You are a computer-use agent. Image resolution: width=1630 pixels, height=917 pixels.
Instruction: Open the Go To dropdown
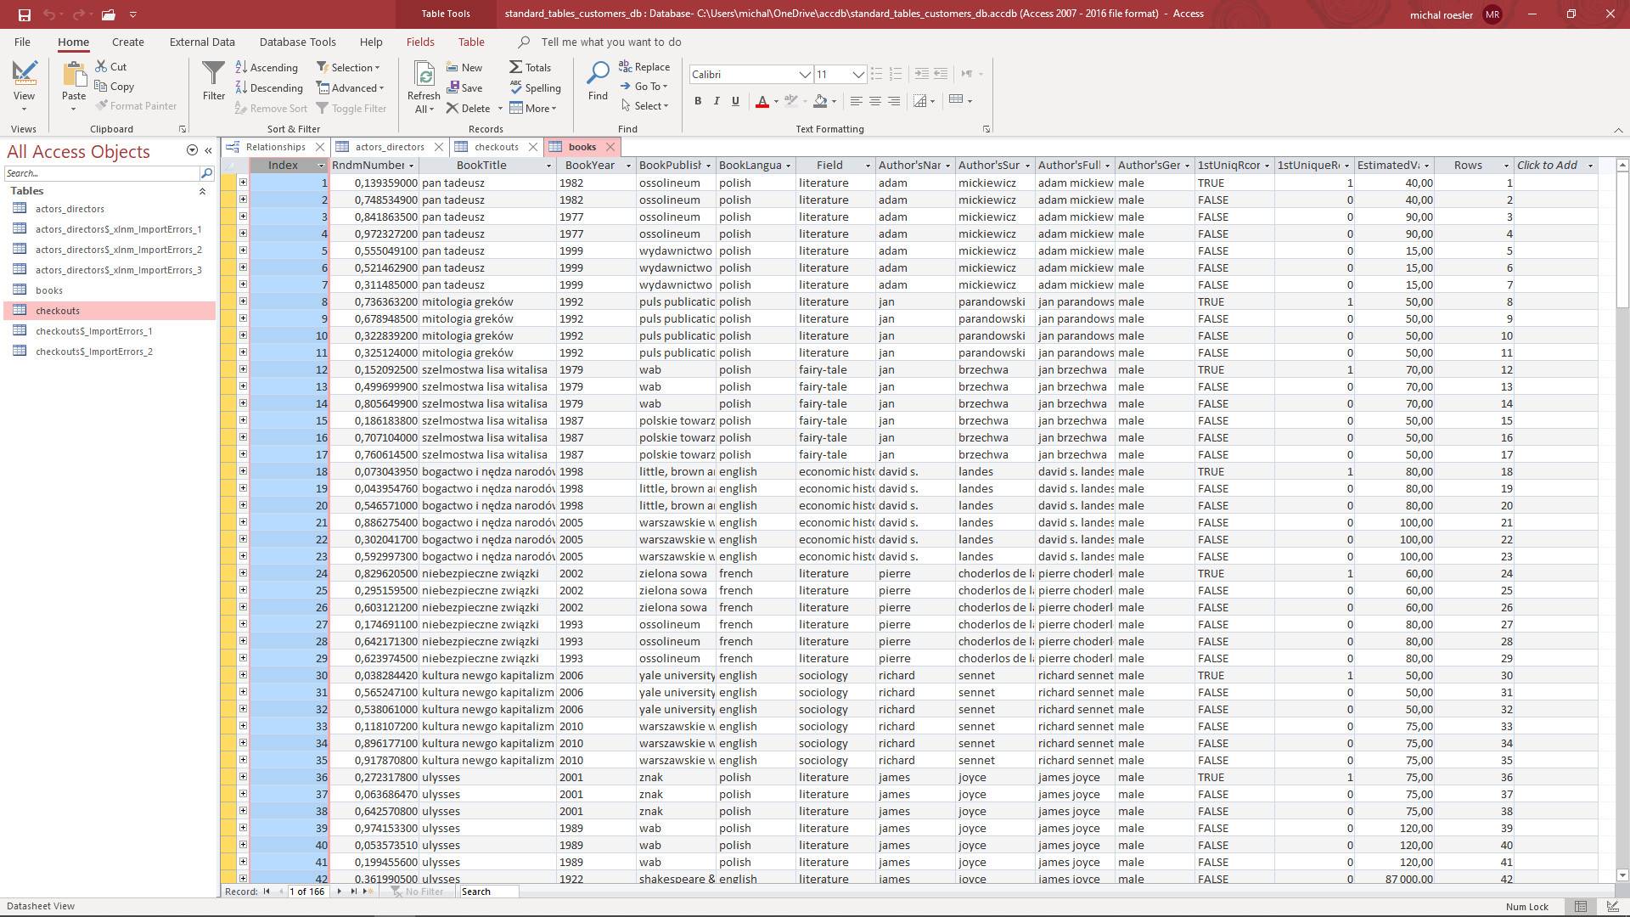pyautogui.click(x=644, y=86)
